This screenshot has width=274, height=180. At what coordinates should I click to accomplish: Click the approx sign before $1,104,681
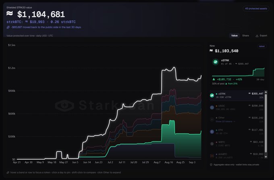pos(10,14)
